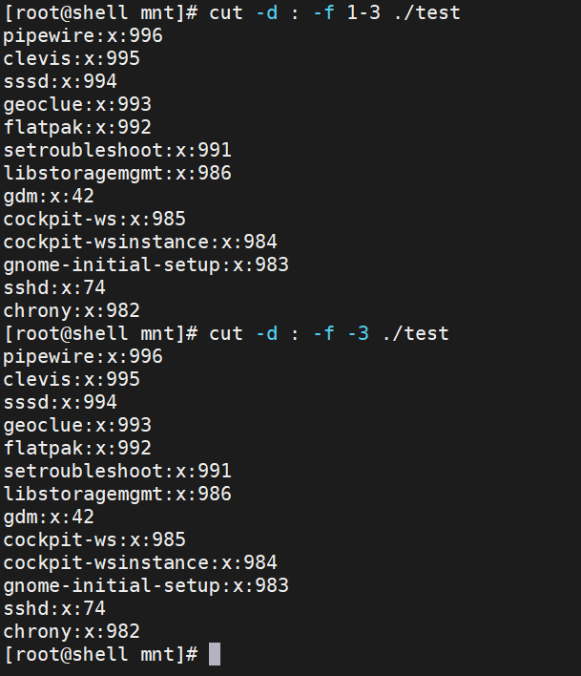Click the first 'sssd:x:994' line
Image resolution: width=581 pixels, height=676 pixels.
[60, 81]
